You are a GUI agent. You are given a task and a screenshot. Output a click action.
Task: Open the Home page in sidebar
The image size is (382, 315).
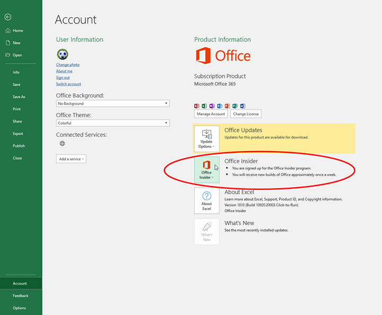coord(21,31)
